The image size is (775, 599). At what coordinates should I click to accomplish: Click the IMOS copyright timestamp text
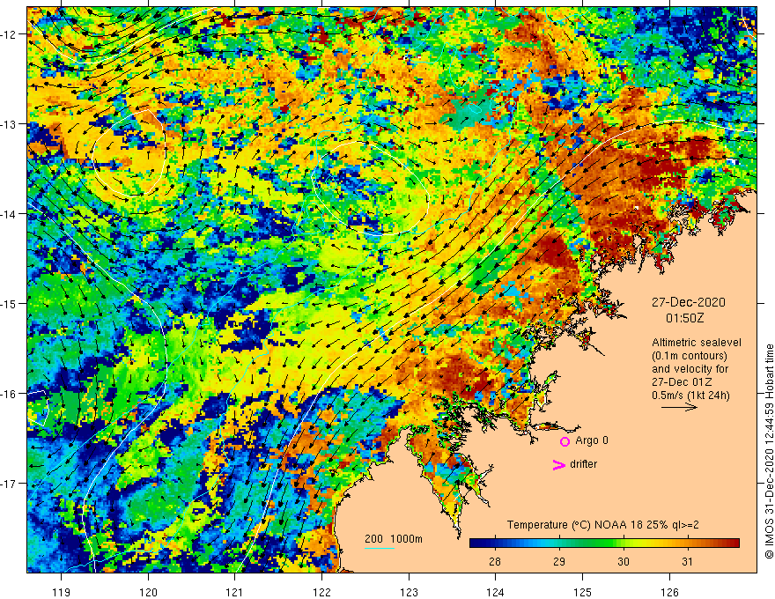tap(769, 451)
